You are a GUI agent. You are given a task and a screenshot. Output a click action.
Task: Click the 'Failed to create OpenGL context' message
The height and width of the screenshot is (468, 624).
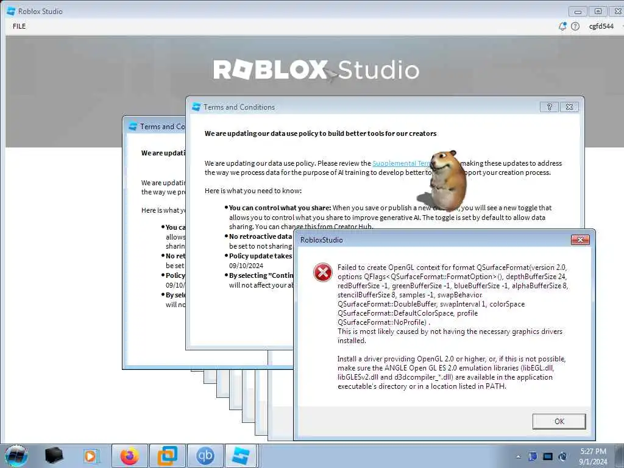tap(453, 294)
